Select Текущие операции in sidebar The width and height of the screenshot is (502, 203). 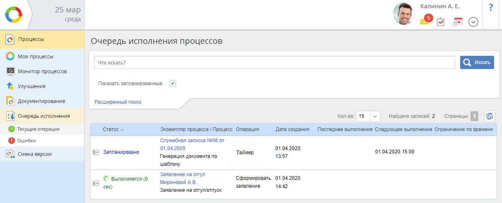38,129
